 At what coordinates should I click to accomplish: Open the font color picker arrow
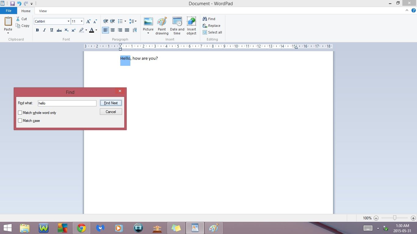[x=96, y=30]
